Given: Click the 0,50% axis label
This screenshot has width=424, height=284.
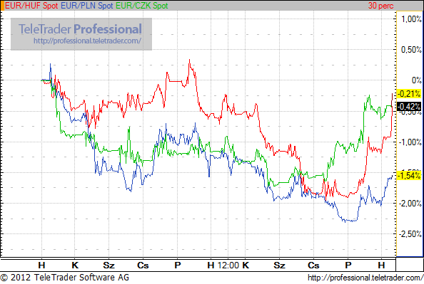Looking at the screenshot, I should click(x=411, y=50).
